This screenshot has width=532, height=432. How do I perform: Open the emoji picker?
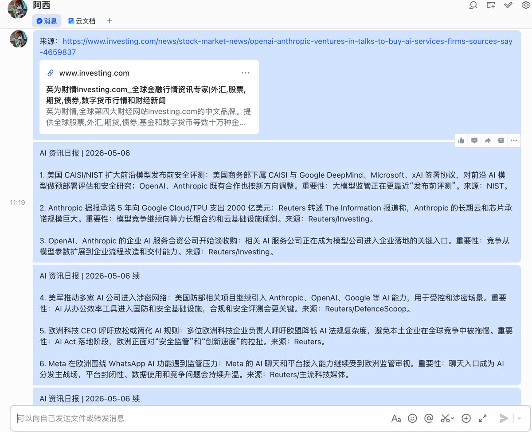click(x=412, y=418)
